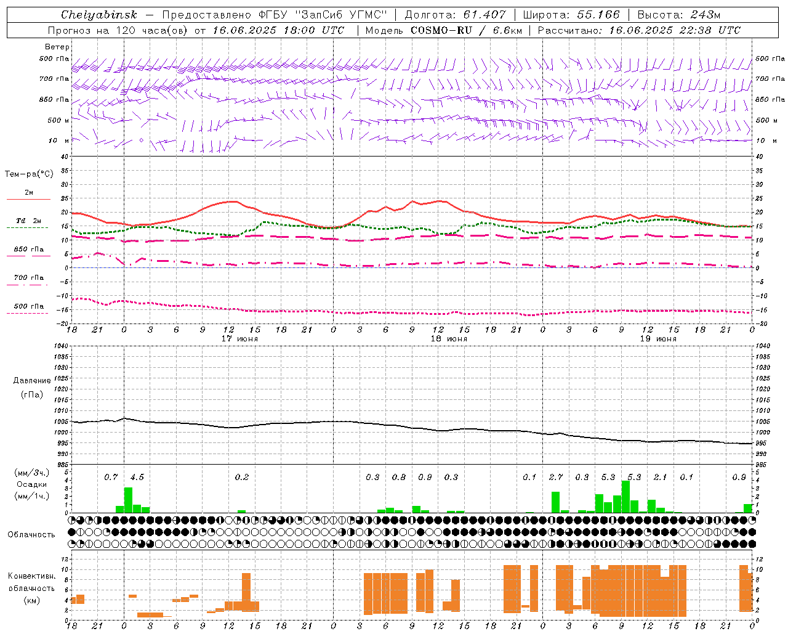
Task: Click the 17 июня date label
Action: [x=239, y=339]
